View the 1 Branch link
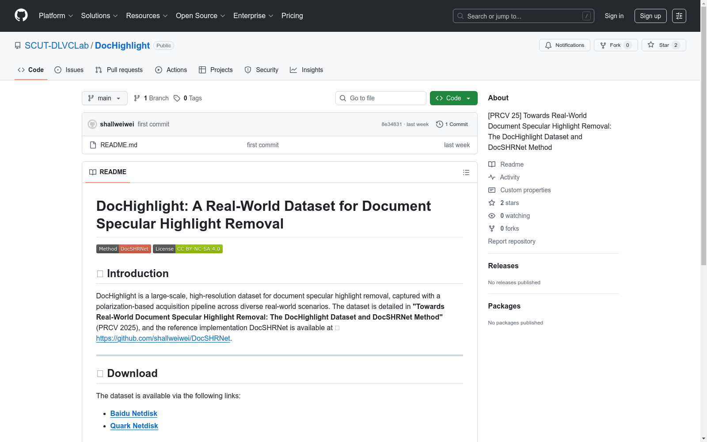Viewport: 707px width, 442px height. 152,98
